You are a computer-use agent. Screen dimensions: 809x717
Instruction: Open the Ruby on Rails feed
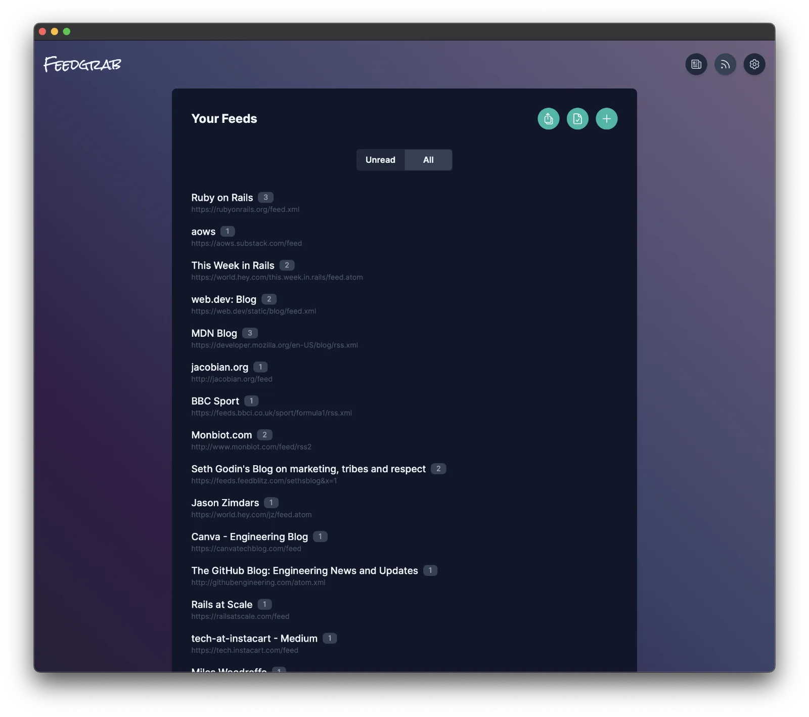pos(222,198)
